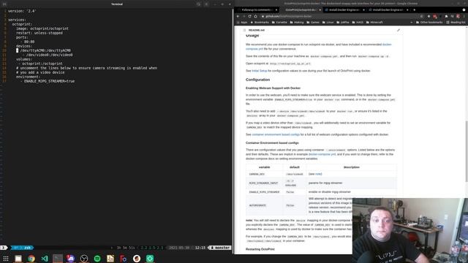Click the GitHub address bar
Screen dimensions: 468x263
[339, 16]
